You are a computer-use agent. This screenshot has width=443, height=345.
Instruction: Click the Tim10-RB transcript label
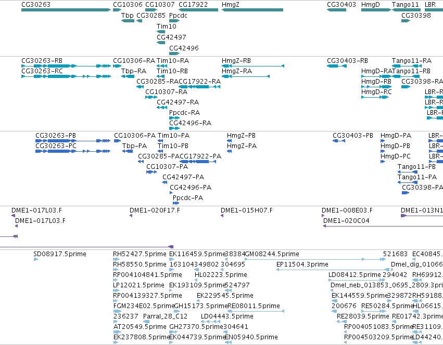pyautogui.click(x=172, y=71)
